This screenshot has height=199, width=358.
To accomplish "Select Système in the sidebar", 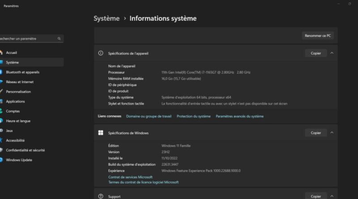I will (x=31, y=62).
